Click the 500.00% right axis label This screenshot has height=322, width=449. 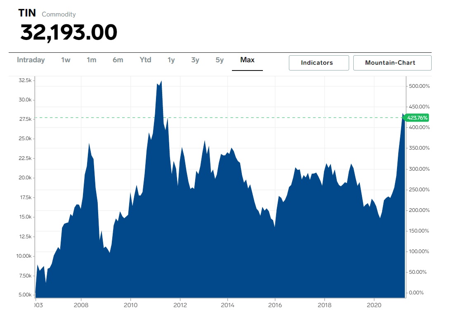pyautogui.click(x=419, y=86)
